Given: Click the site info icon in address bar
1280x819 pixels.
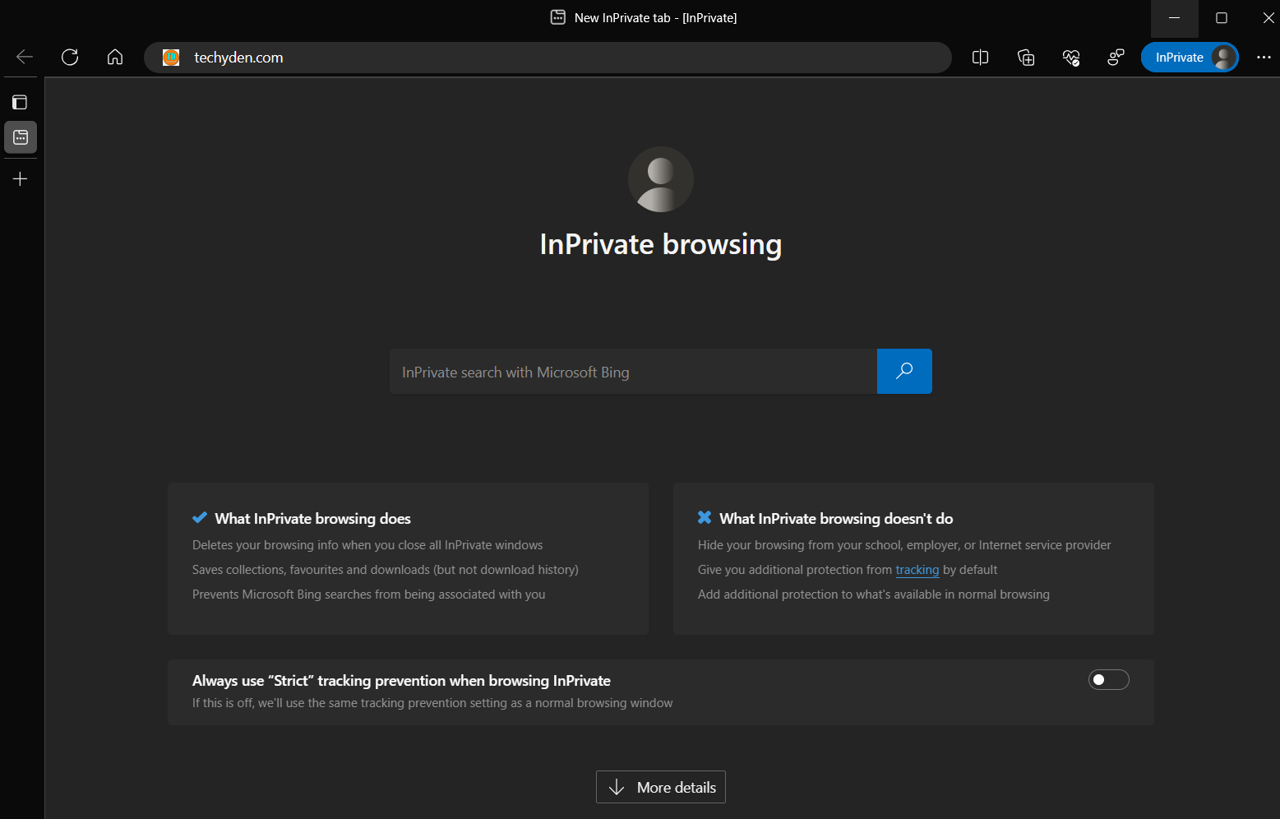Looking at the screenshot, I should 170,57.
